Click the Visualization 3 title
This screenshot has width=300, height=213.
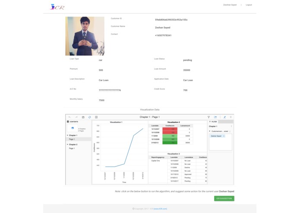[174, 154]
